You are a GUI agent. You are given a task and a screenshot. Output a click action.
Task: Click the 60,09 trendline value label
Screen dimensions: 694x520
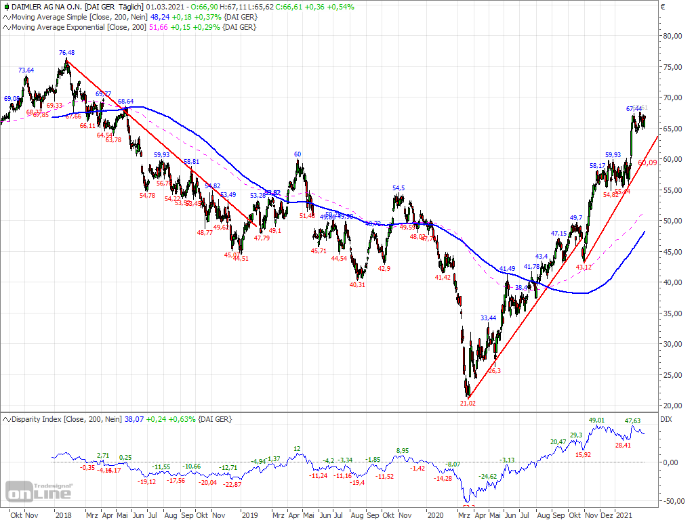[x=647, y=163]
